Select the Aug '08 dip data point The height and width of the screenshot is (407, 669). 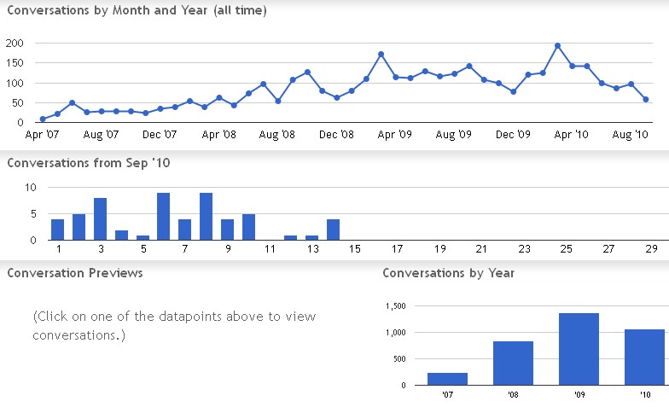click(278, 101)
